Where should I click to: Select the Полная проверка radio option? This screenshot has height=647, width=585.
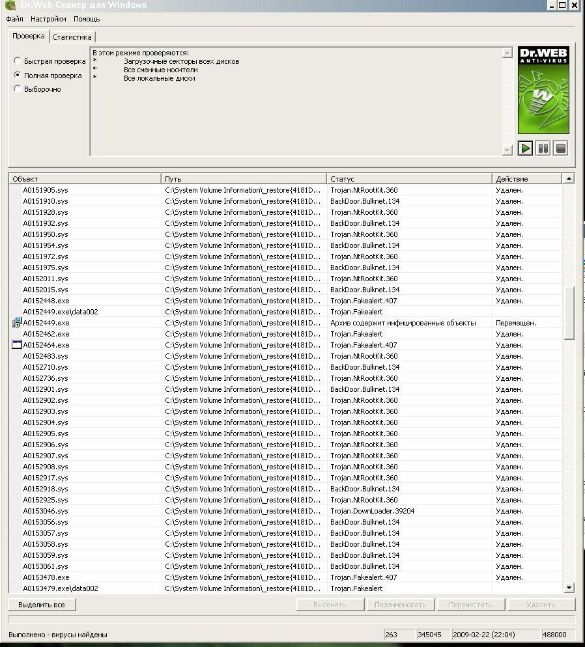coord(18,76)
